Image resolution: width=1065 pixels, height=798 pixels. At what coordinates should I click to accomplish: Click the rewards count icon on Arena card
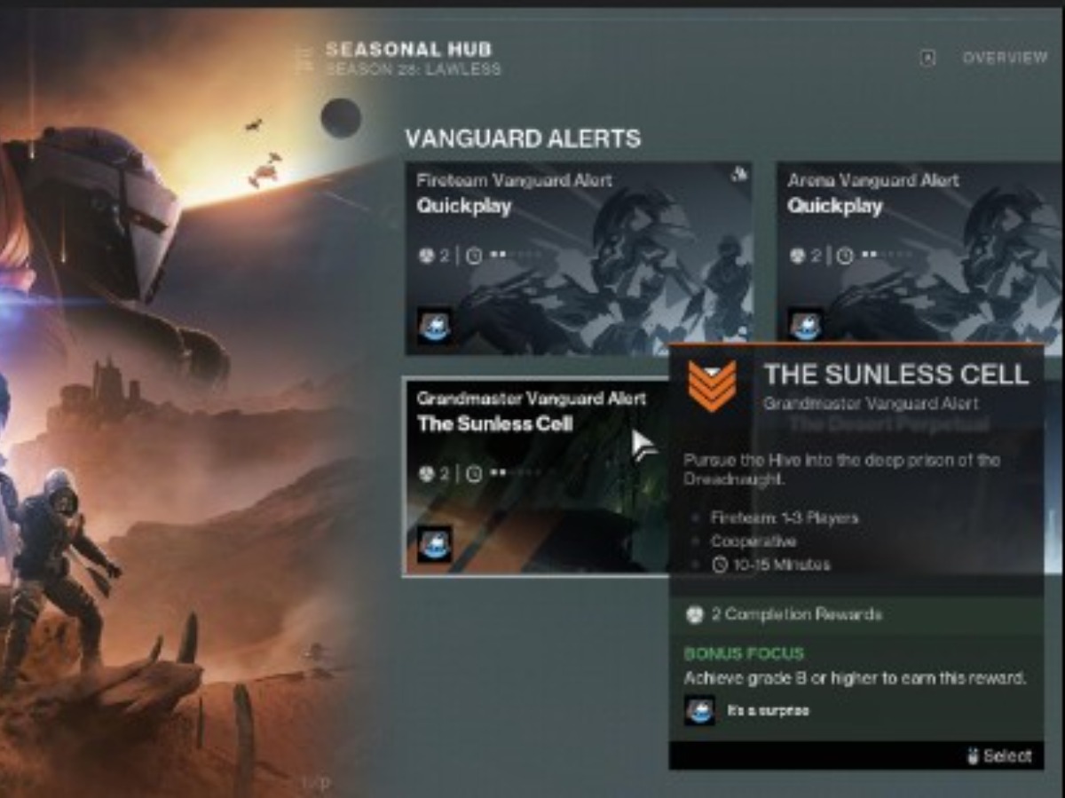[x=798, y=256]
